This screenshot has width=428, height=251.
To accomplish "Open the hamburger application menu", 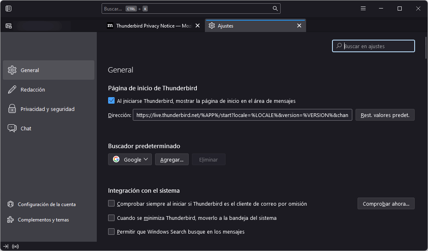I will coord(363,9).
